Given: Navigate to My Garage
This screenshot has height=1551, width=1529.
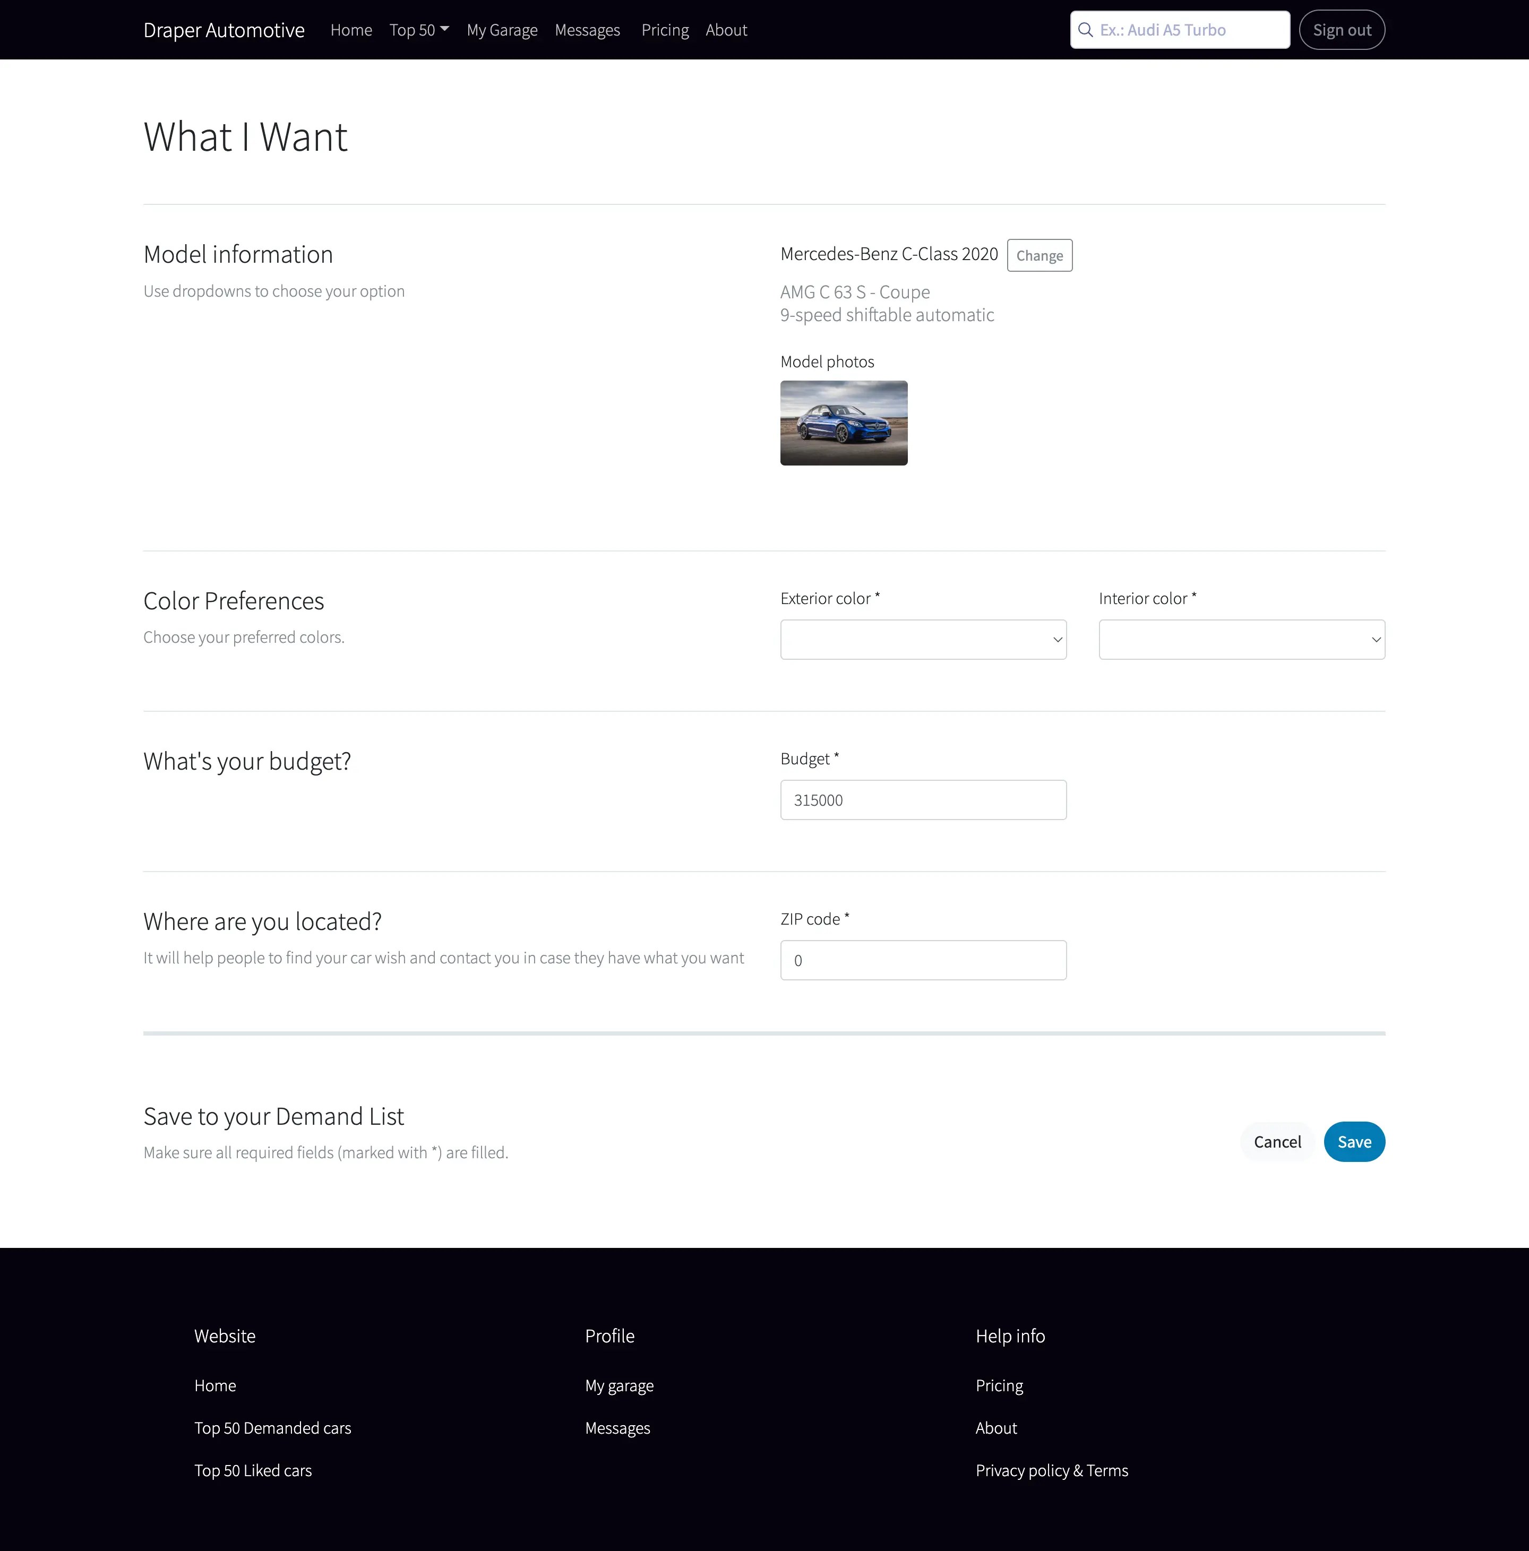Looking at the screenshot, I should [502, 30].
